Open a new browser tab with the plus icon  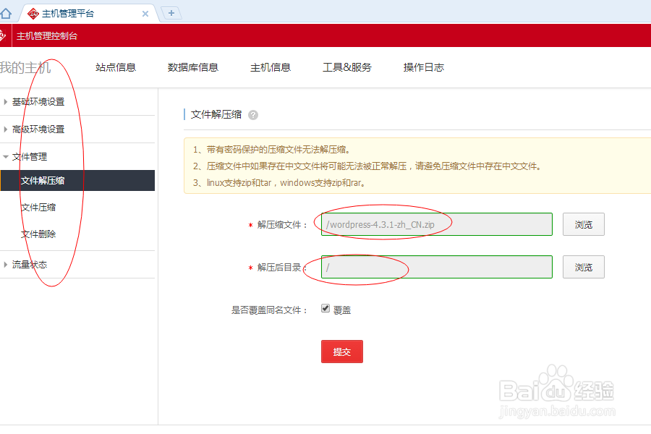click(x=171, y=12)
